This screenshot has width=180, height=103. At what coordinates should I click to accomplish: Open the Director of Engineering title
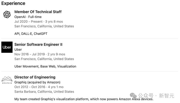35,77
